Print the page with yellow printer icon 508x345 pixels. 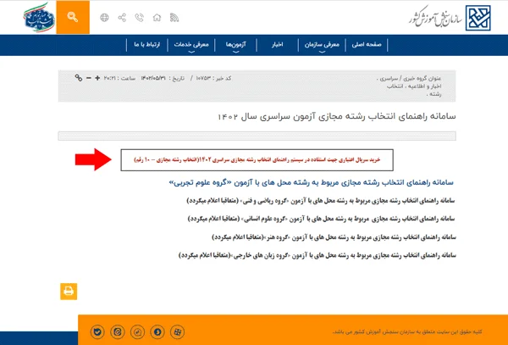click(69, 292)
